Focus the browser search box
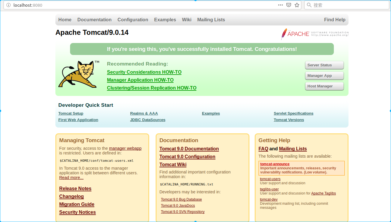This screenshot has width=391, height=222. point(347,5)
